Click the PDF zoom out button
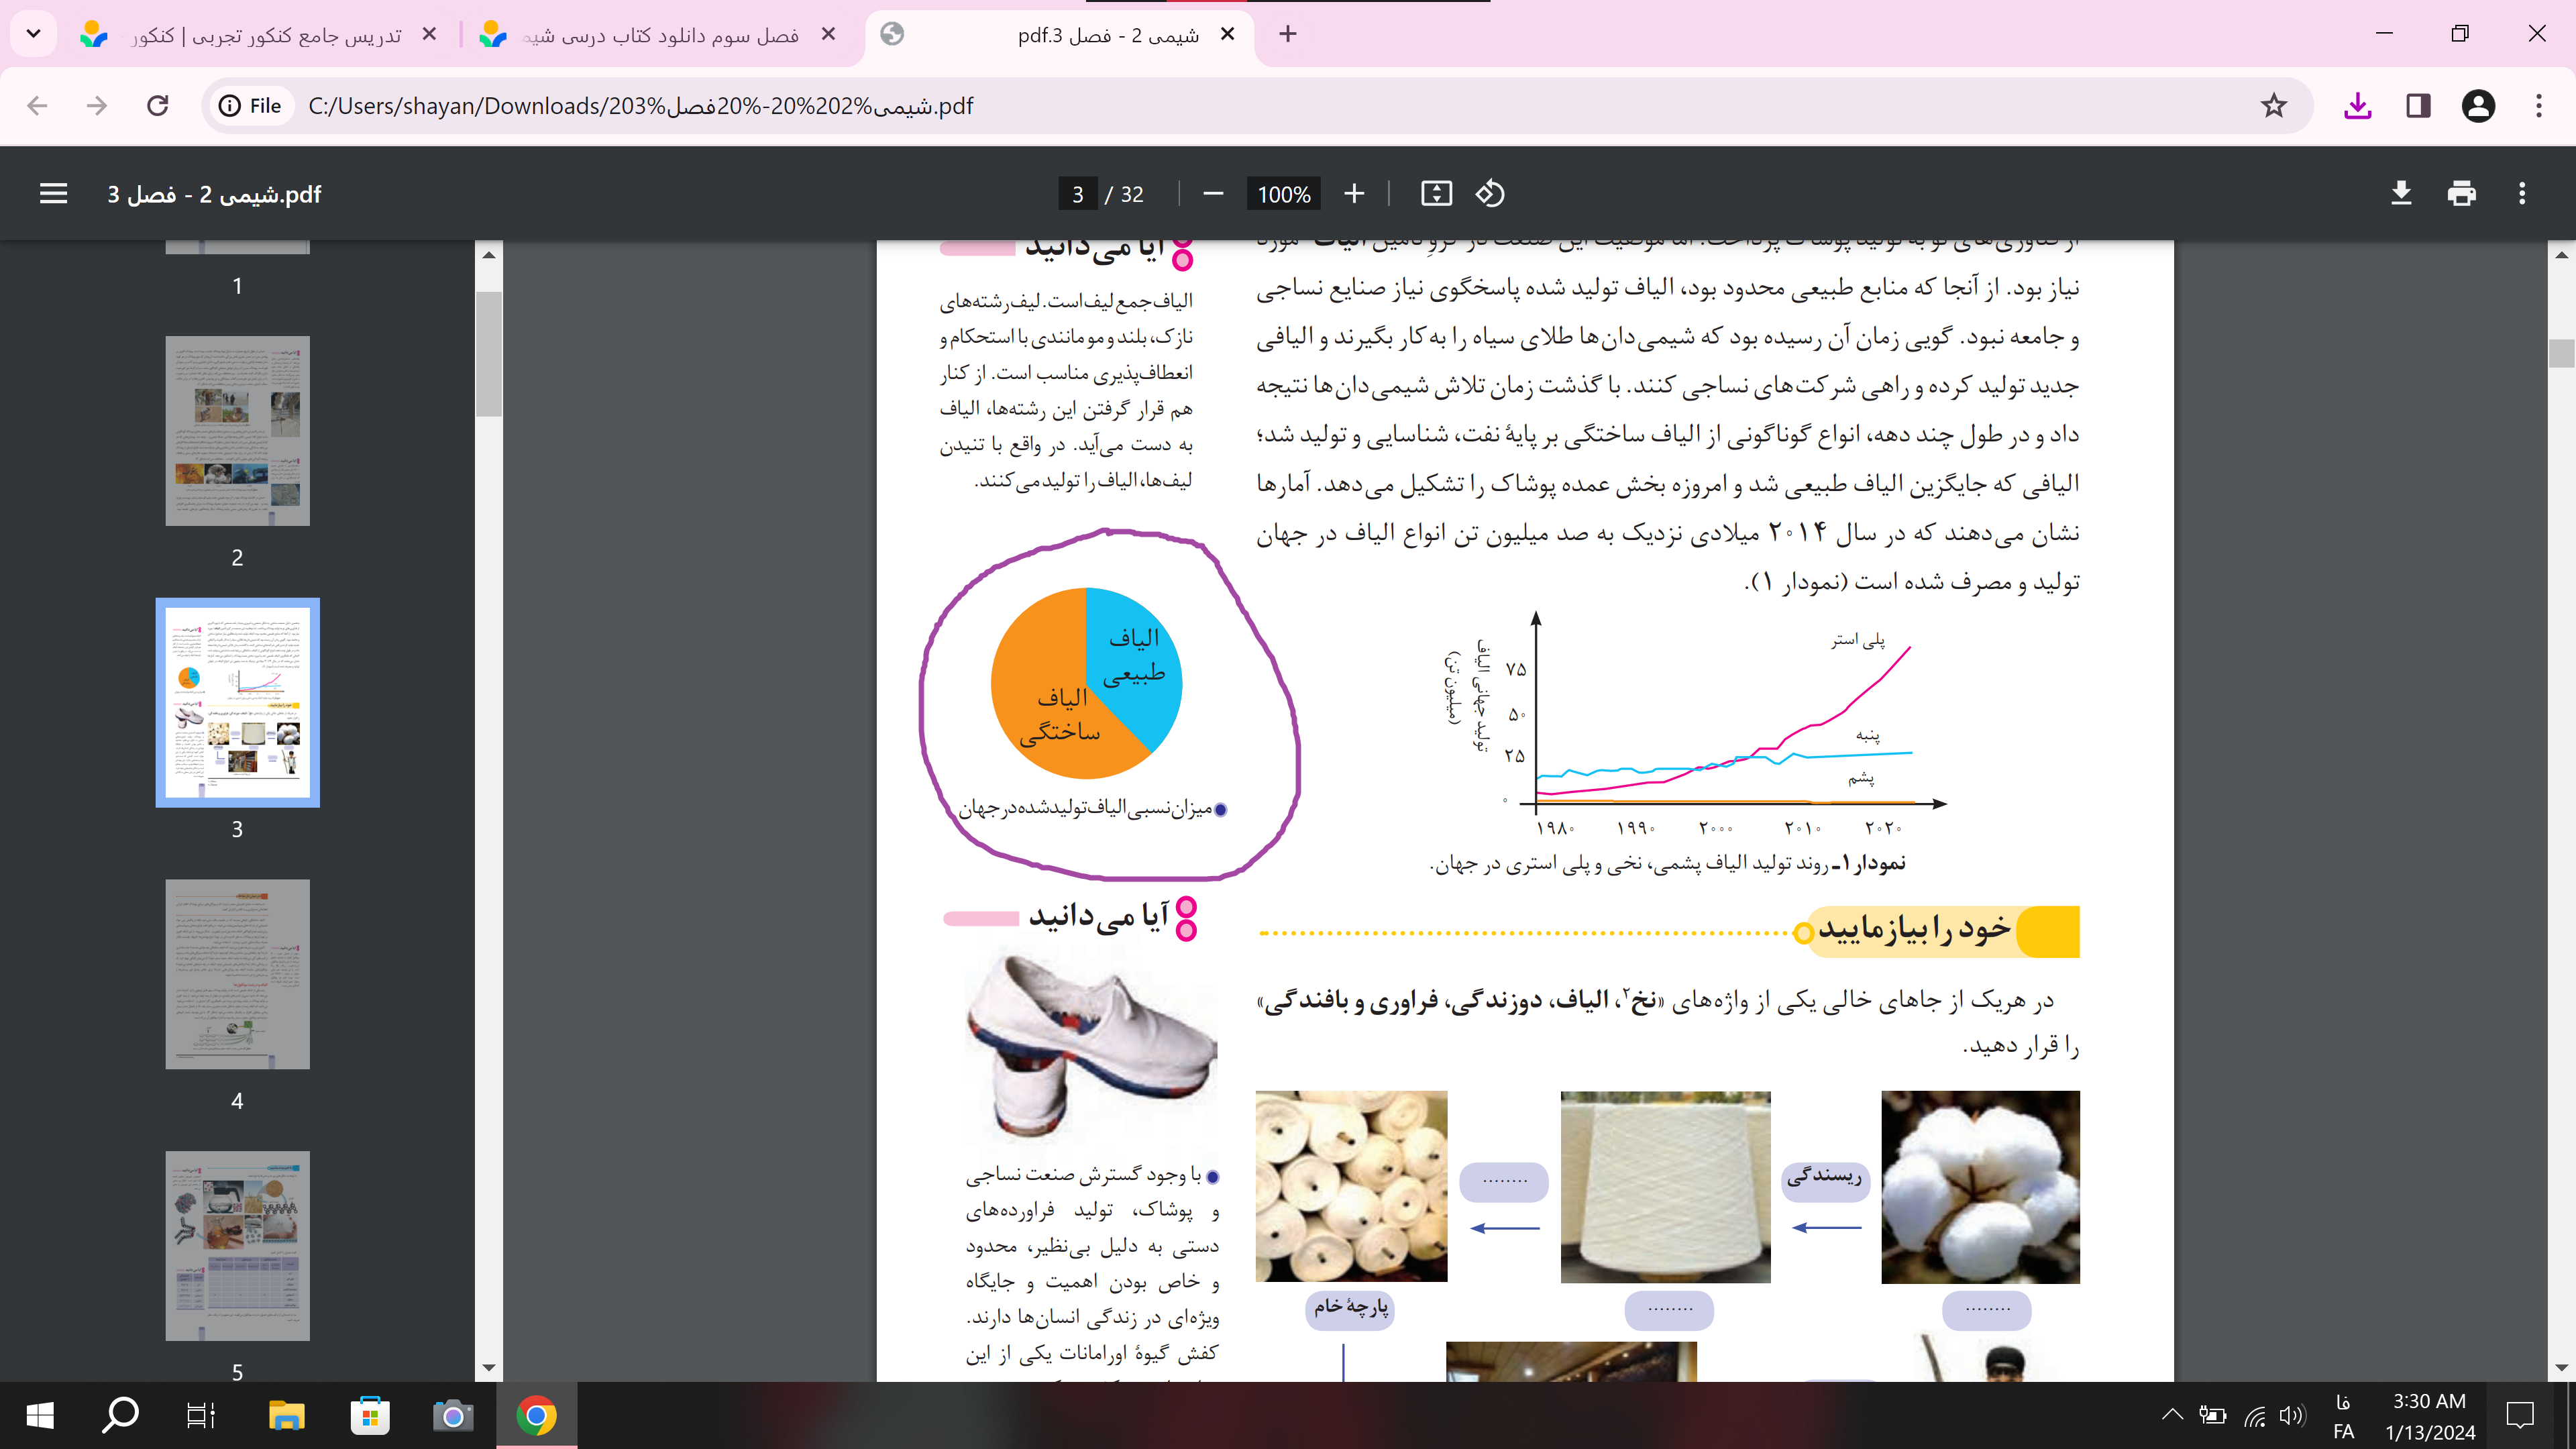 [x=1213, y=194]
